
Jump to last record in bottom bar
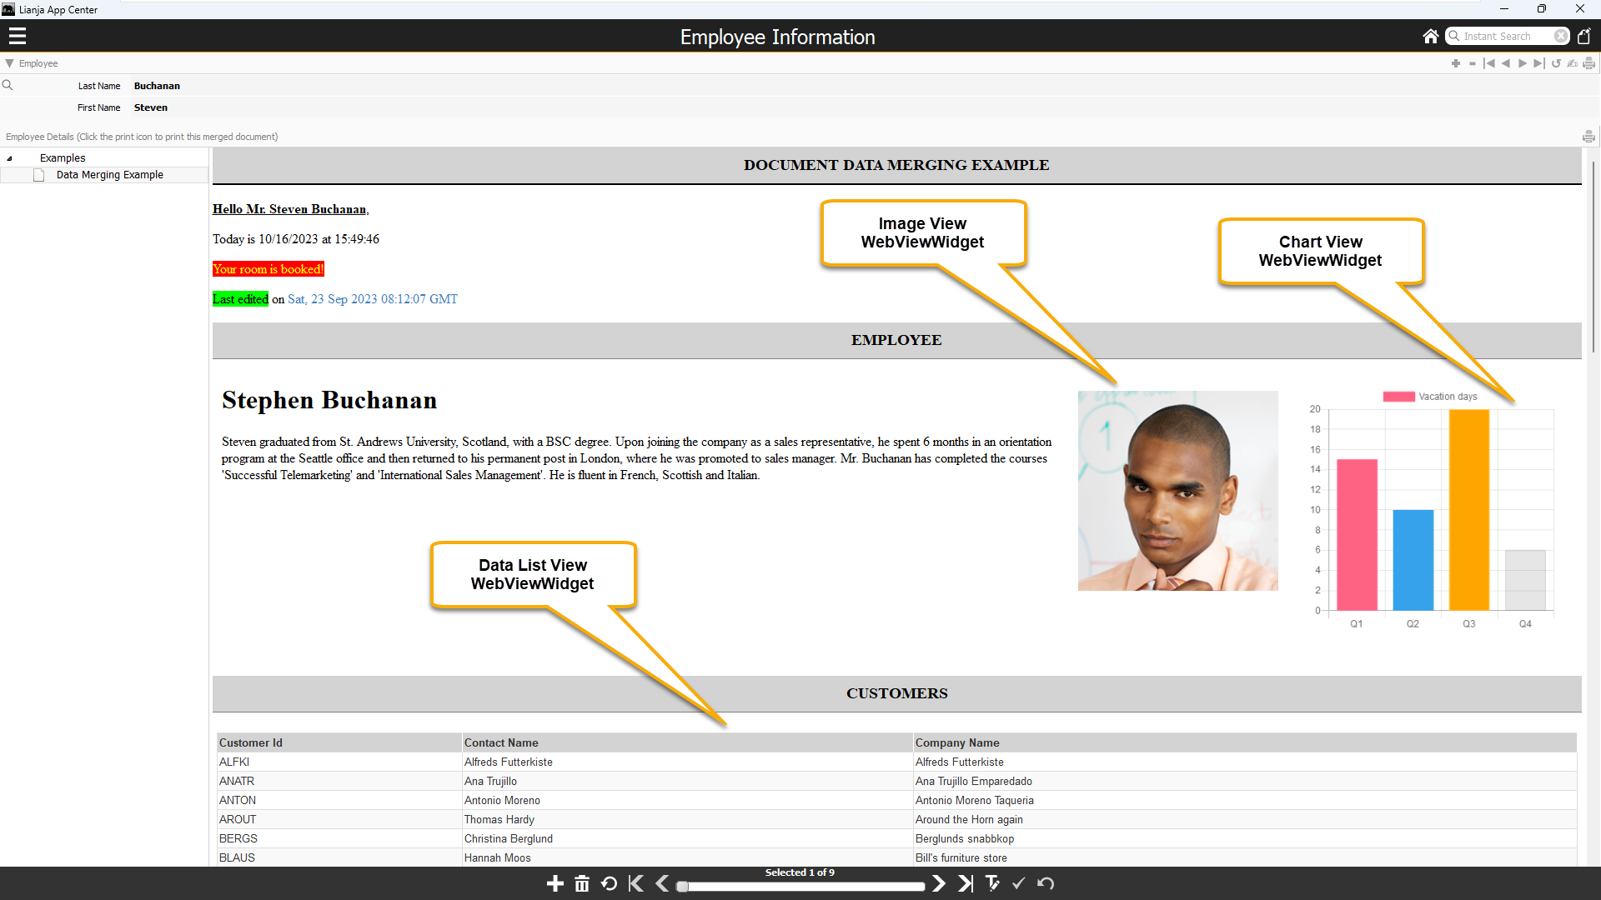965,883
